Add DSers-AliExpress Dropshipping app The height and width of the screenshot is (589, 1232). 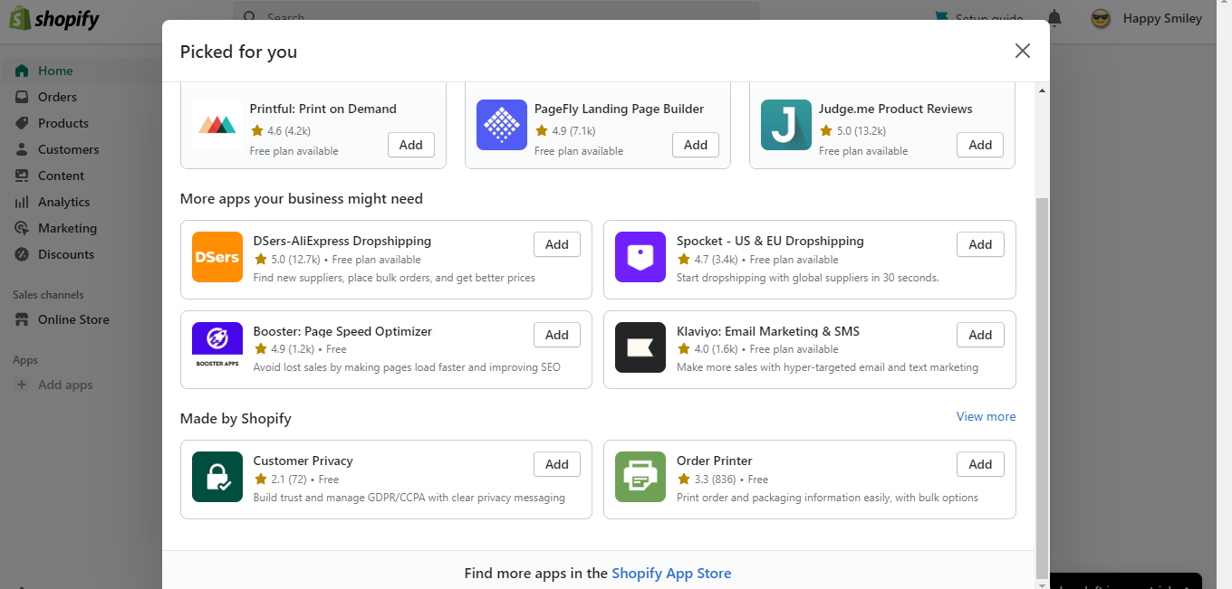(x=557, y=244)
